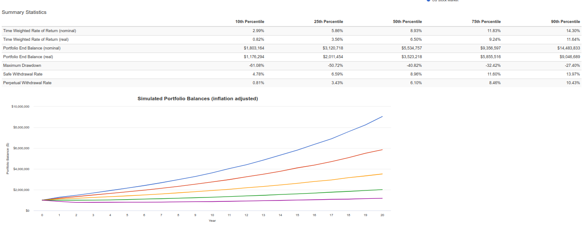Select the Maximum Drawdown row label

click(22, 66)
